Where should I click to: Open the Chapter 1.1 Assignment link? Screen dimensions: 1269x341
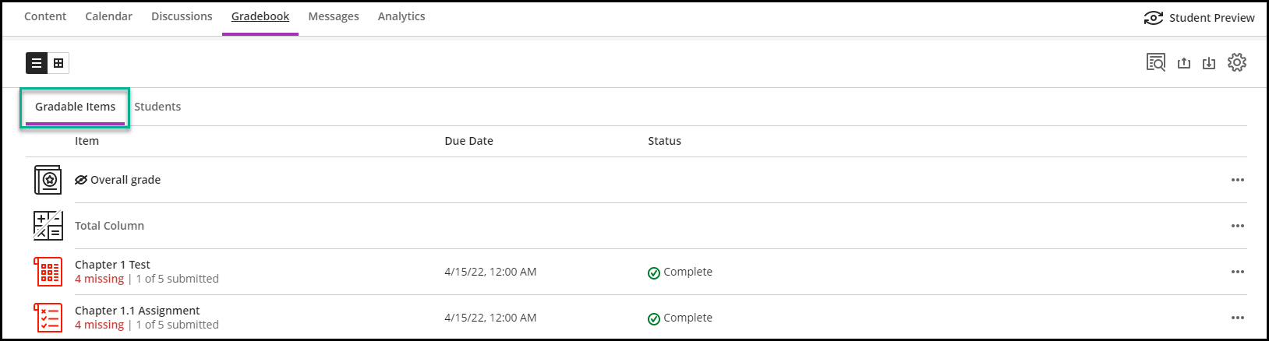(x=137, y=311)
